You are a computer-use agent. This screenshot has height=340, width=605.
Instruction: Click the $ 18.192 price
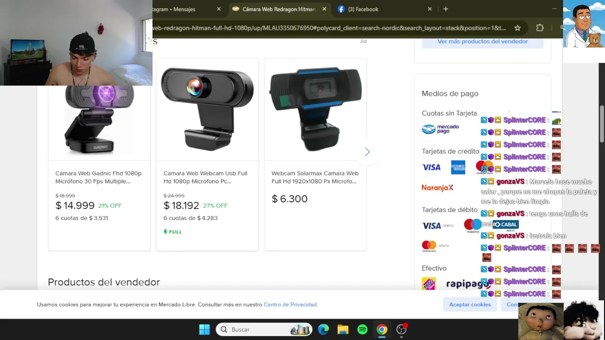tap(181, 205)
